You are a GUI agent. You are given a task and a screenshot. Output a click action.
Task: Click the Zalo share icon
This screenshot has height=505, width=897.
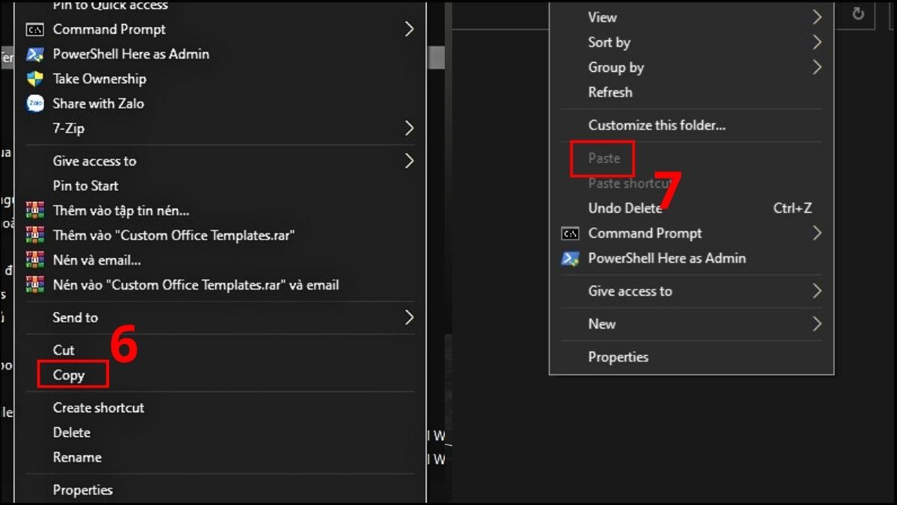click(x=35, y=104)
